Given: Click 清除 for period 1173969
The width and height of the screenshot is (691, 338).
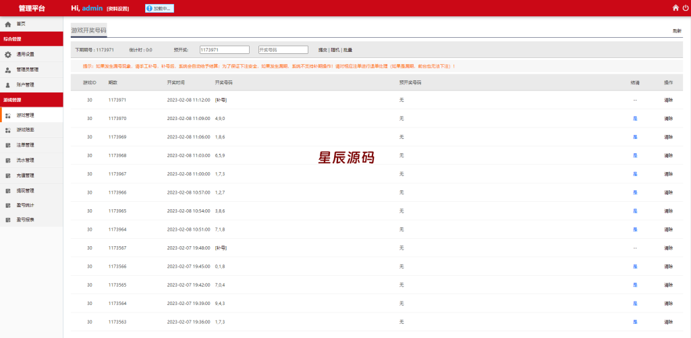Looking at the screenshot, I should (x=669, y=137).
